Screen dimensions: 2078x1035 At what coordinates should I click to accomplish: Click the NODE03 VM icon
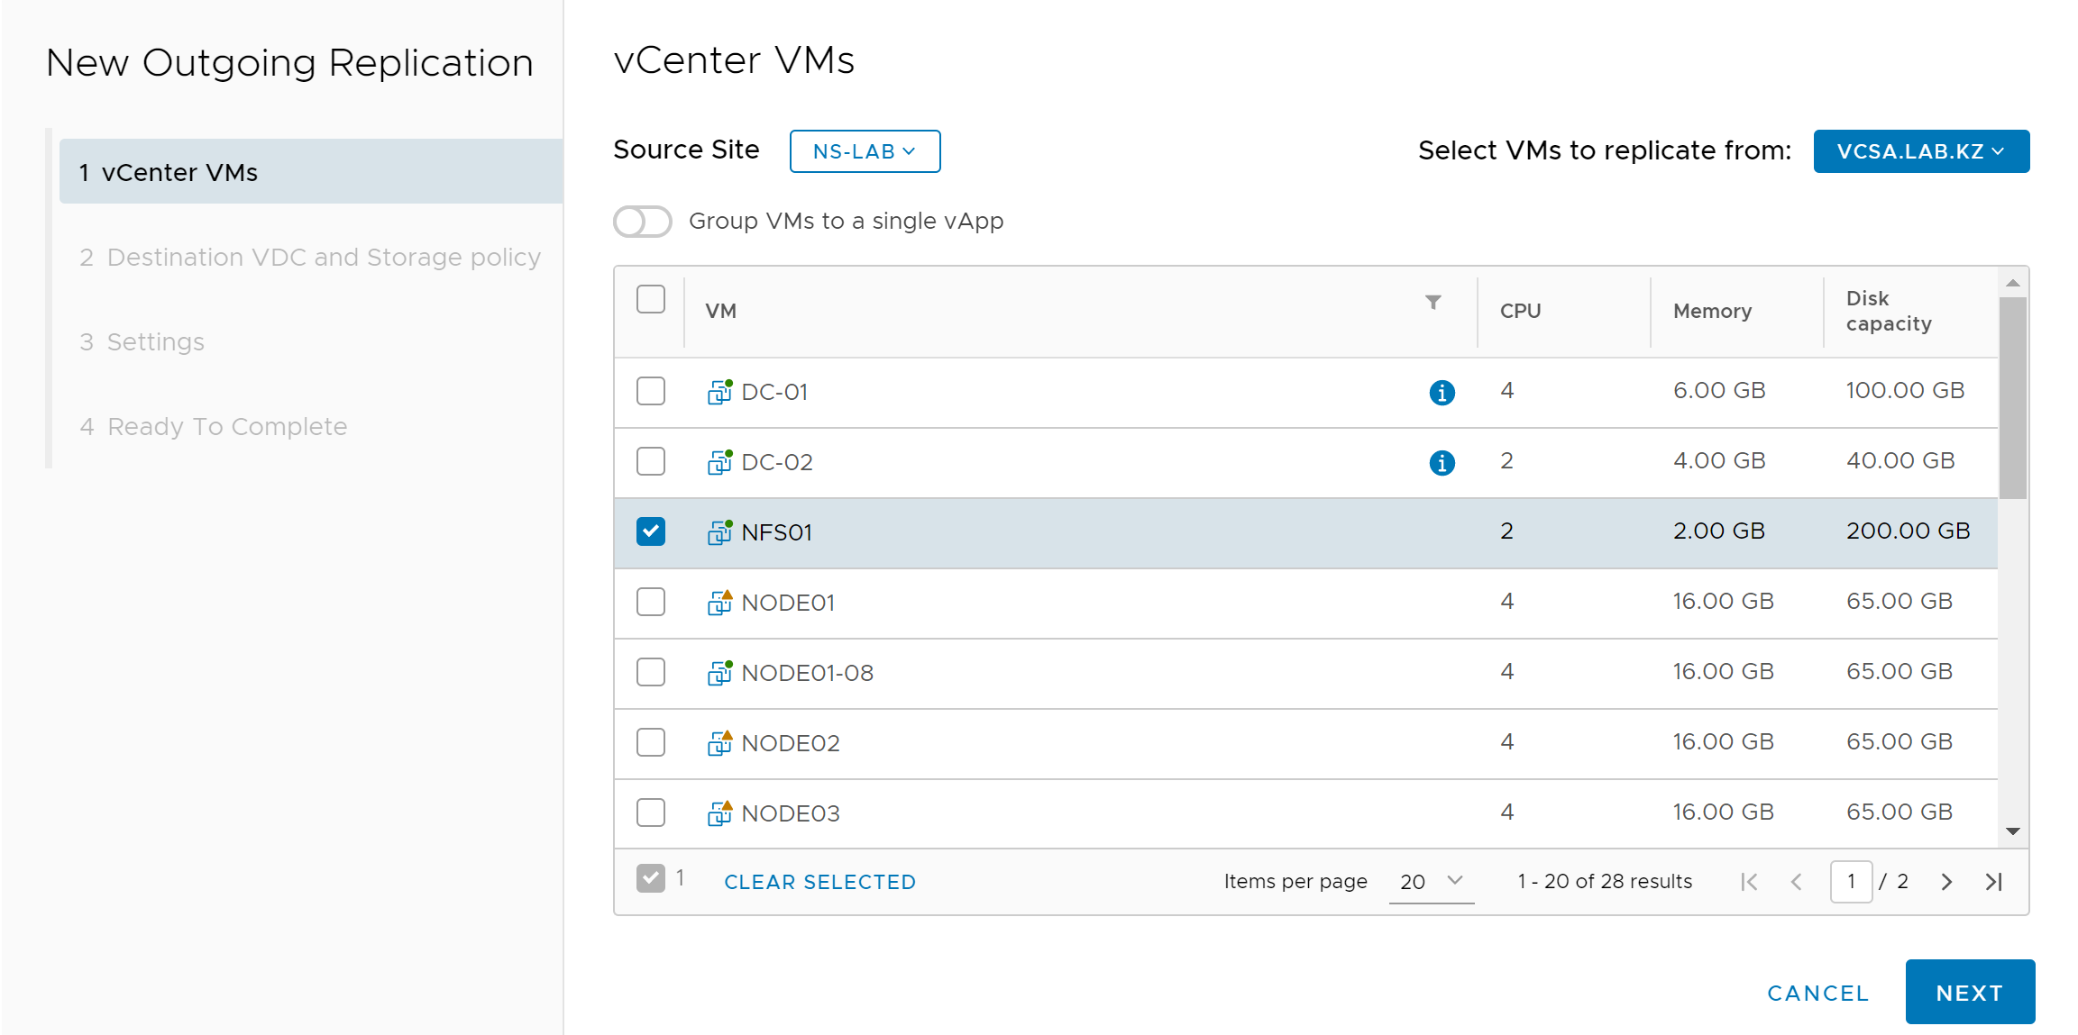[719, 813]
